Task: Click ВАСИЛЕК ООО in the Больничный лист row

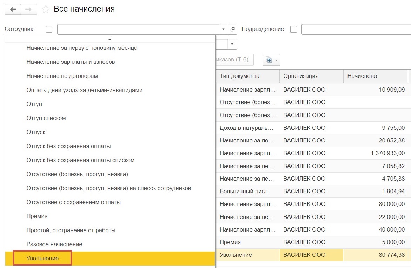Action: 311,191
